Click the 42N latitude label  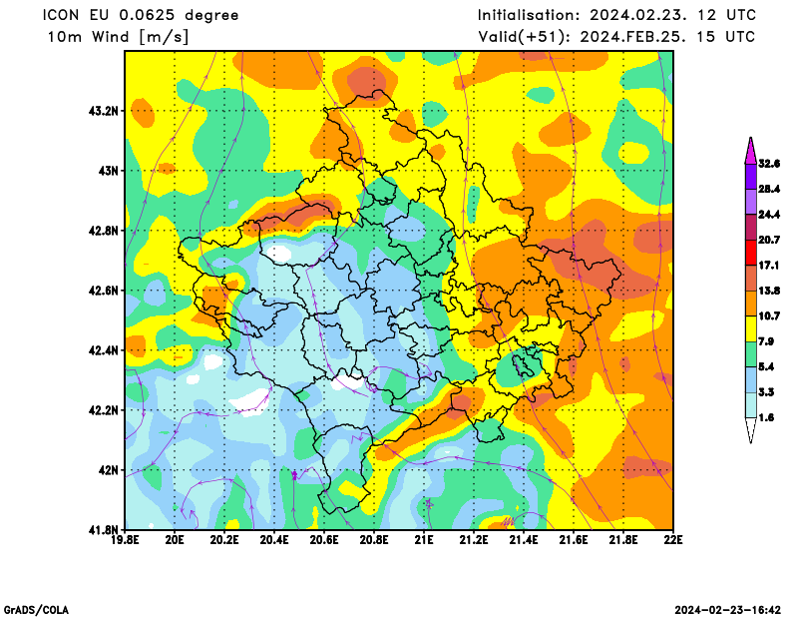click(x=109, y=470)
